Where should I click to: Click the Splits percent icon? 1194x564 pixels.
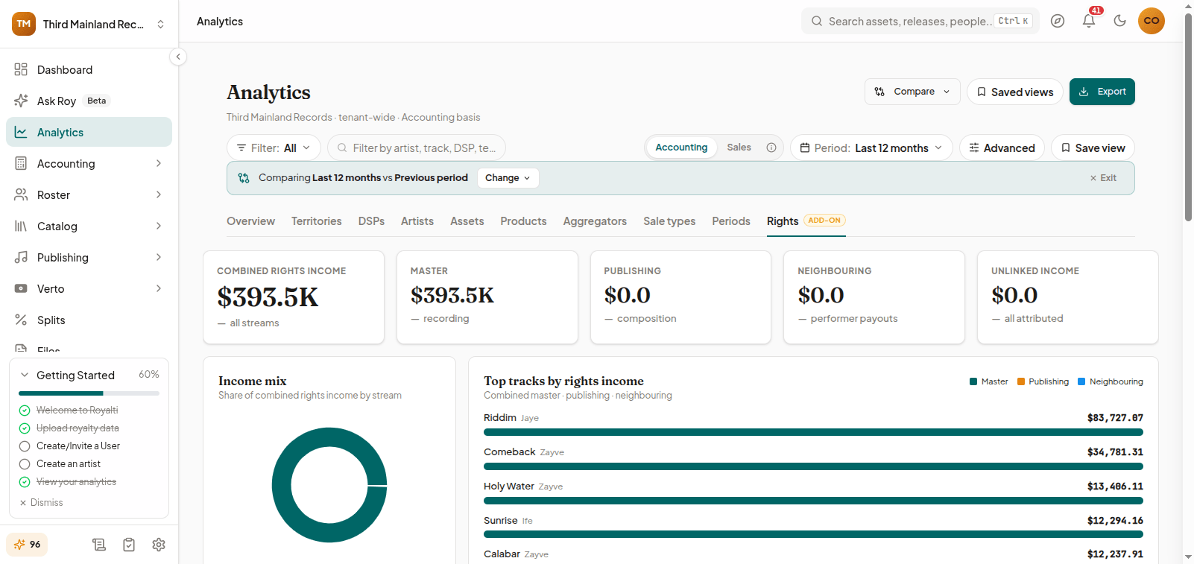pyautogui.click(x=21, y=320)
